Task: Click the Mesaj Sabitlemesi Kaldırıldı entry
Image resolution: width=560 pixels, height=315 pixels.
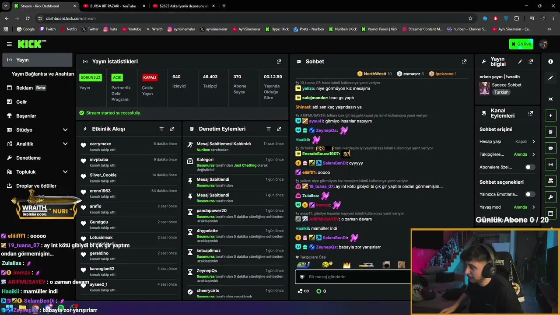Action: click(x=235, y=147)
